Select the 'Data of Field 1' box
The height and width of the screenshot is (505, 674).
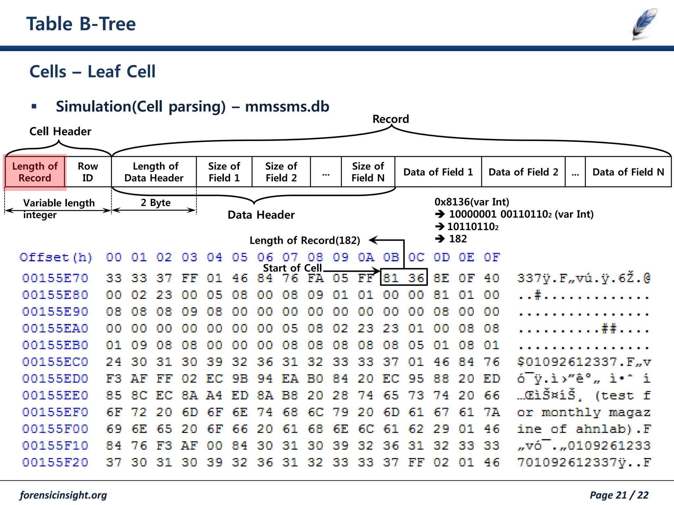(438, 172)
